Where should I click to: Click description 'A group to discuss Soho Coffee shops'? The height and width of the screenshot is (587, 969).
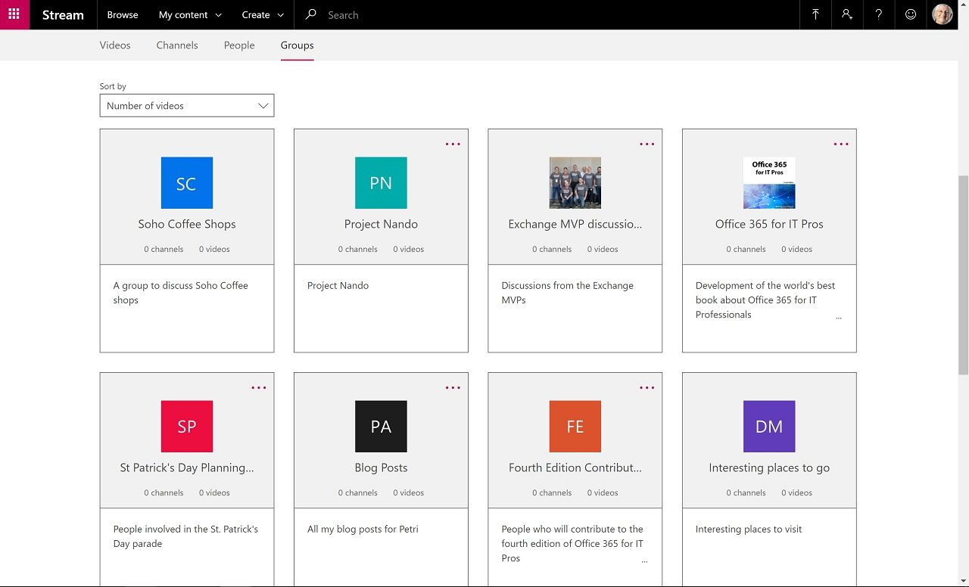point(180,293)
